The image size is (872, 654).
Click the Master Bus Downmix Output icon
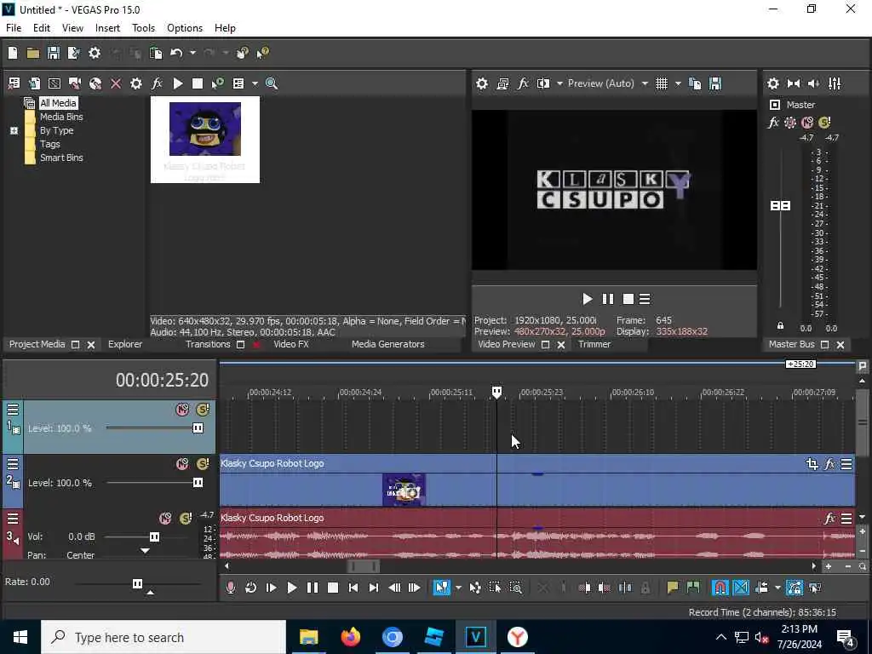point(794,83)
